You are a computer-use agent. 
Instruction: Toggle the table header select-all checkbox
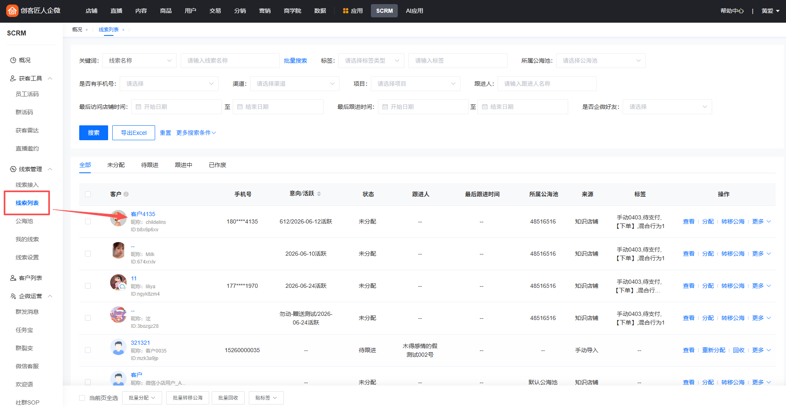[88, 194]
